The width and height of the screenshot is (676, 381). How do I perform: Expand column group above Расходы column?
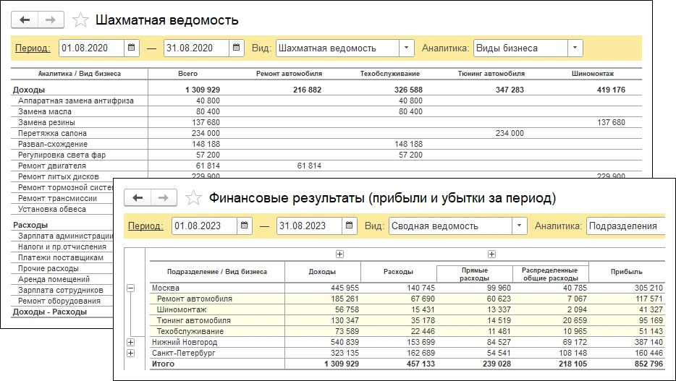(339, 254)
